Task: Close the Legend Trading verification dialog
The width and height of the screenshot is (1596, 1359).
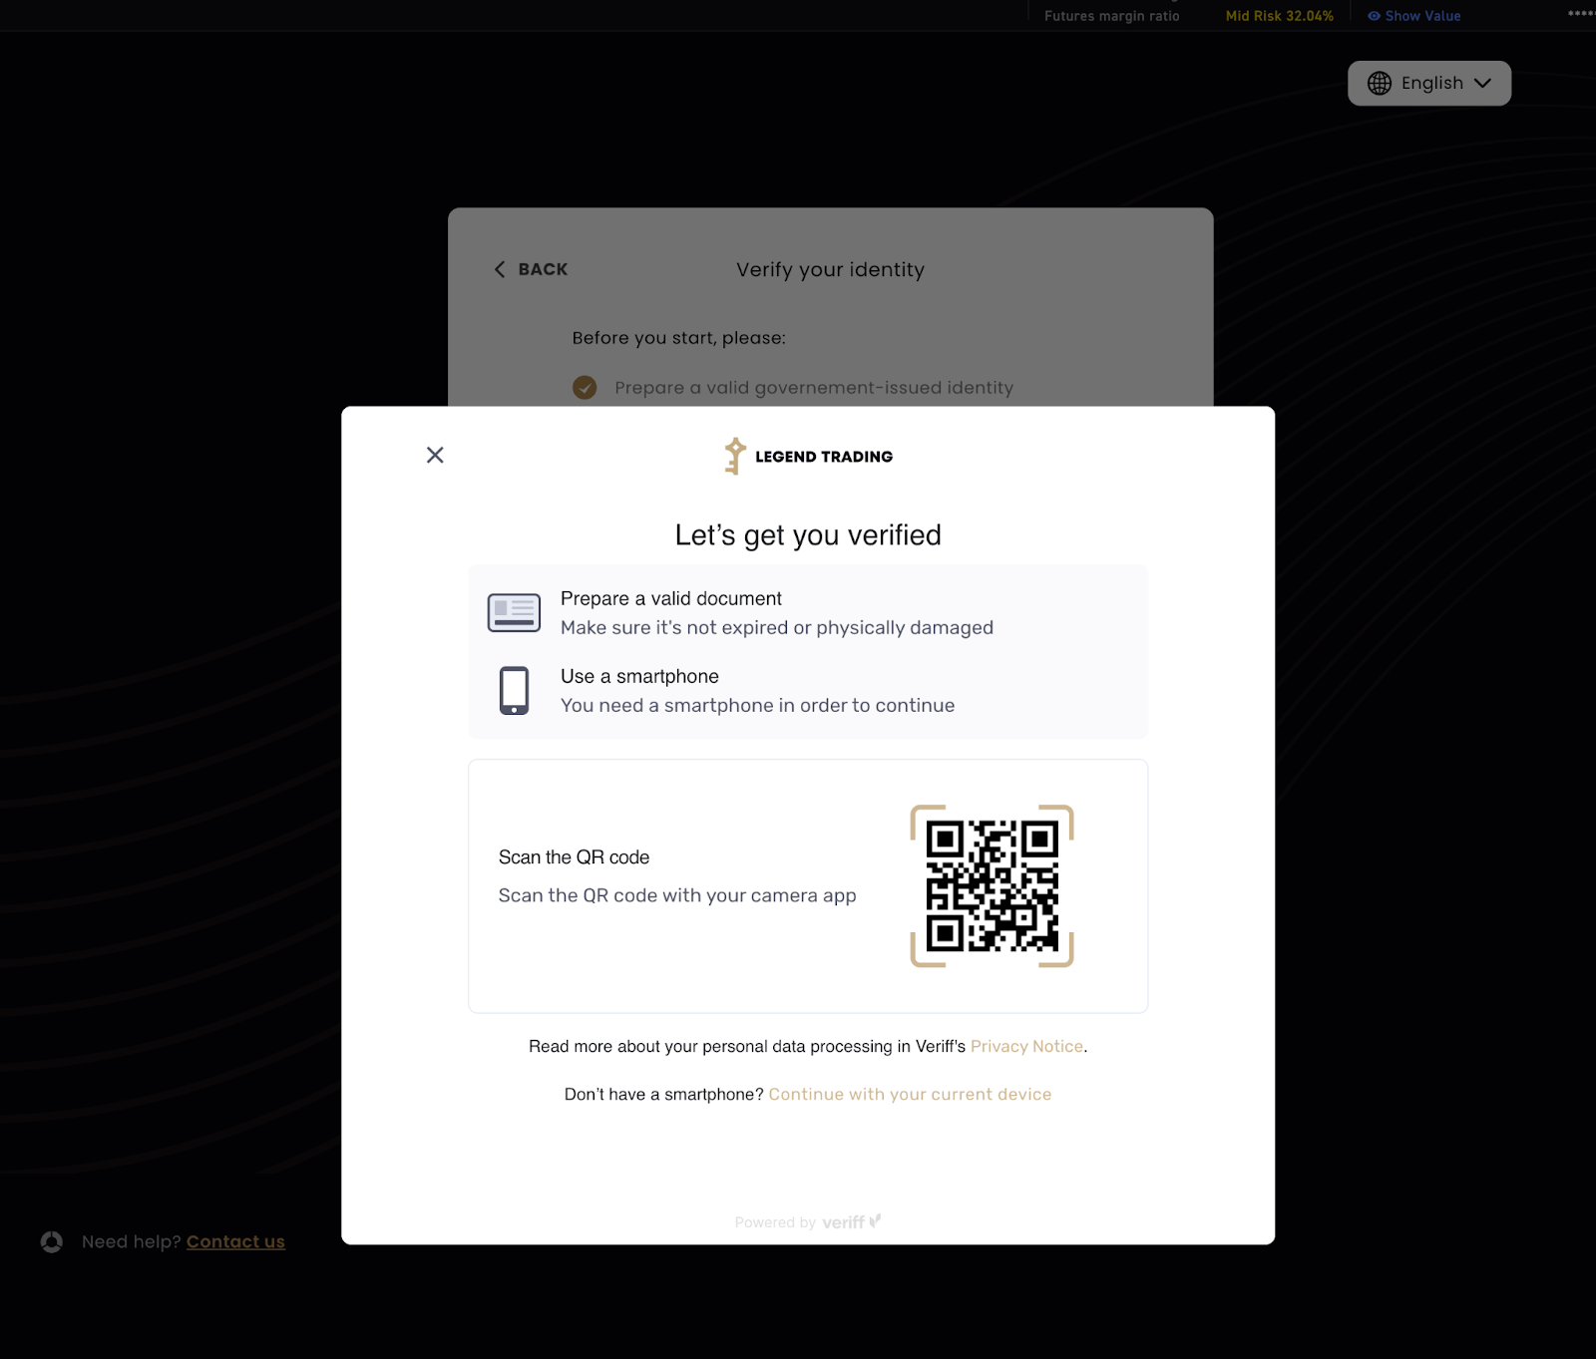Action: pos(435,455)
